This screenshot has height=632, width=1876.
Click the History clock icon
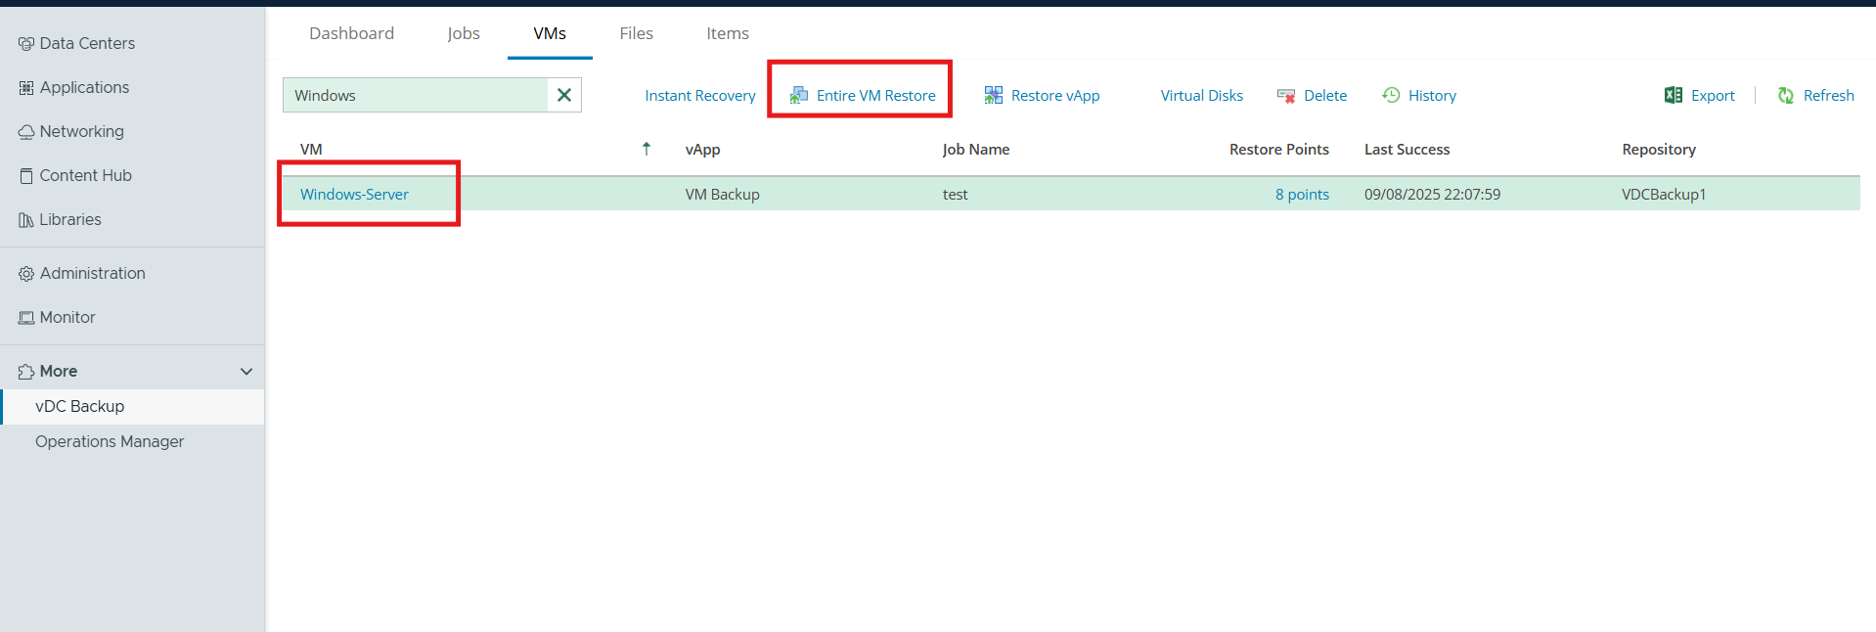[x=1391, y=95]
